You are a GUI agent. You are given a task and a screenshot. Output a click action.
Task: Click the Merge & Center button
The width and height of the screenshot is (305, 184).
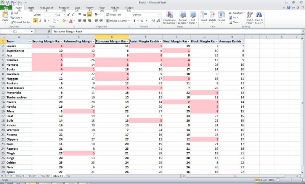(x=116, y=21)
